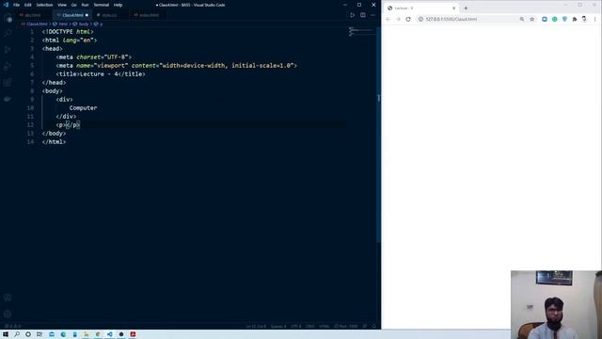
Task: Open new tab in Chrome
Action: (466, 8)
